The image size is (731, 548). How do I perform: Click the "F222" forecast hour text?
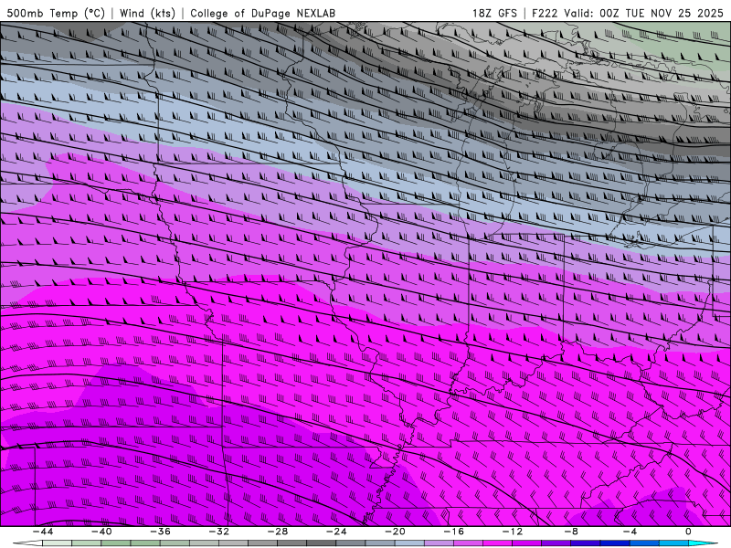pos(545,13)
